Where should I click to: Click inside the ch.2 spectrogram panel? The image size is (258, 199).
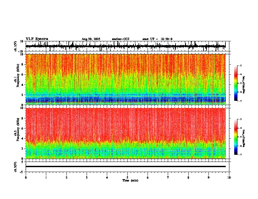pyautogui.click(x=125, y=133)
